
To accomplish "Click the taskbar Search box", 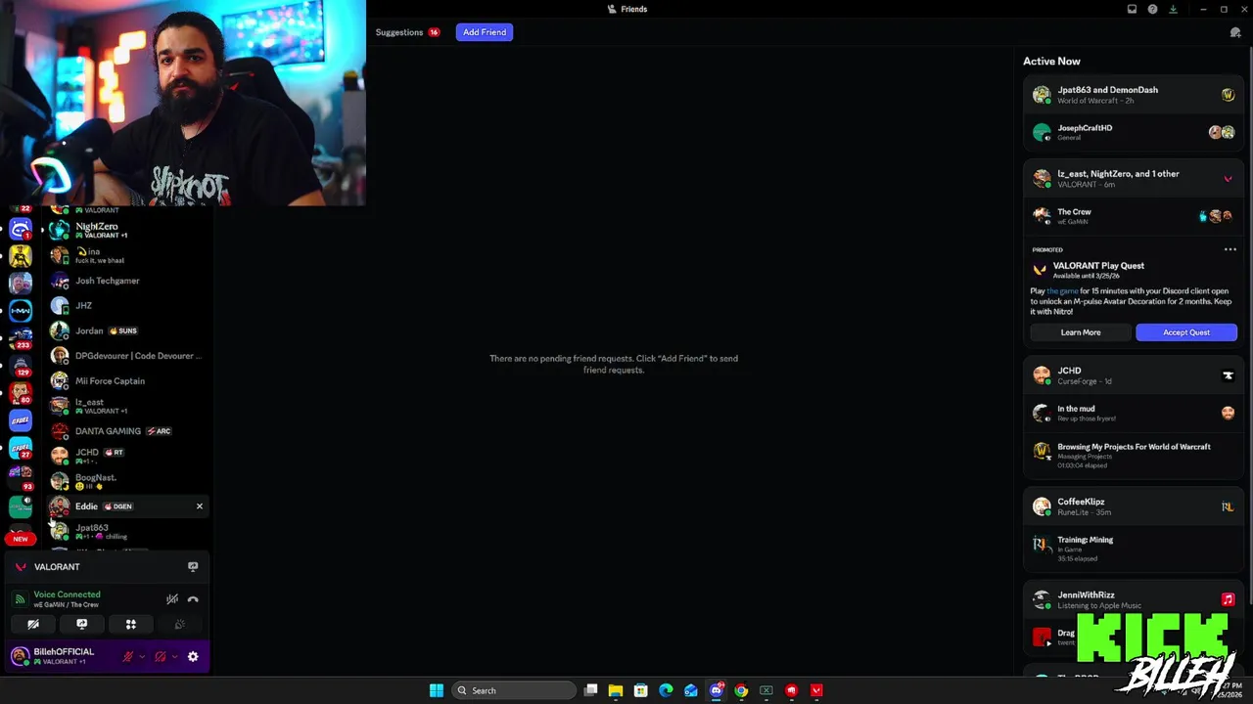I will [514, 690].
